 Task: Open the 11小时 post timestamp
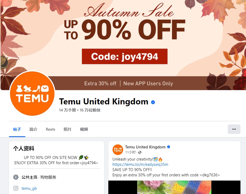tap(130, 152)
